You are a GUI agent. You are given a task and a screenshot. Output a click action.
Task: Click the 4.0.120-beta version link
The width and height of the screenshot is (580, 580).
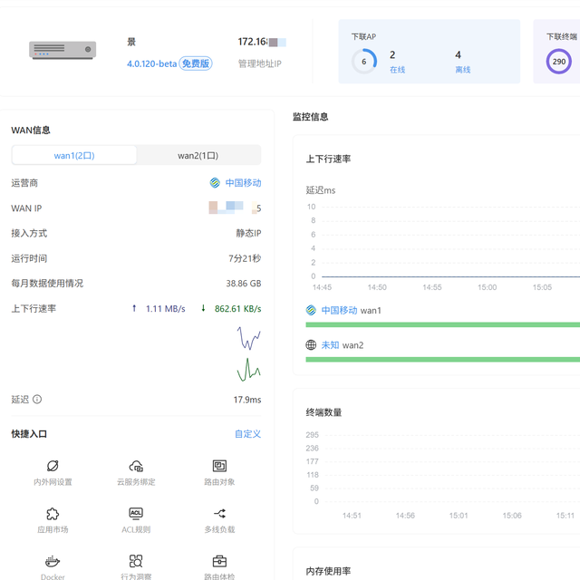pos(152,63)
